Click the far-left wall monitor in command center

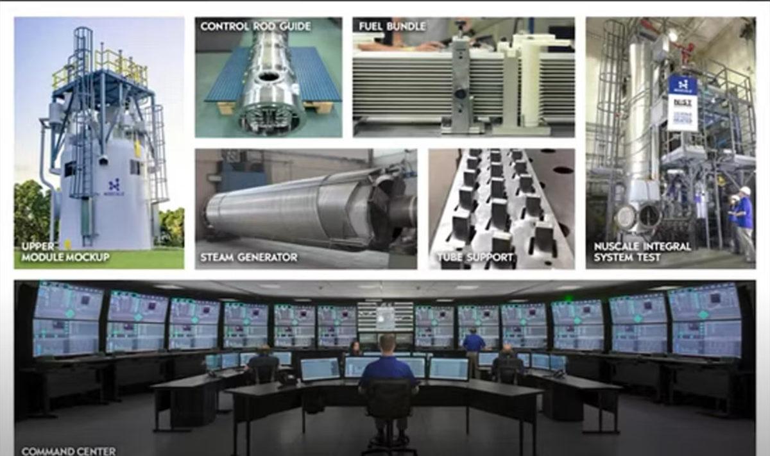click(x=67, y=319)
